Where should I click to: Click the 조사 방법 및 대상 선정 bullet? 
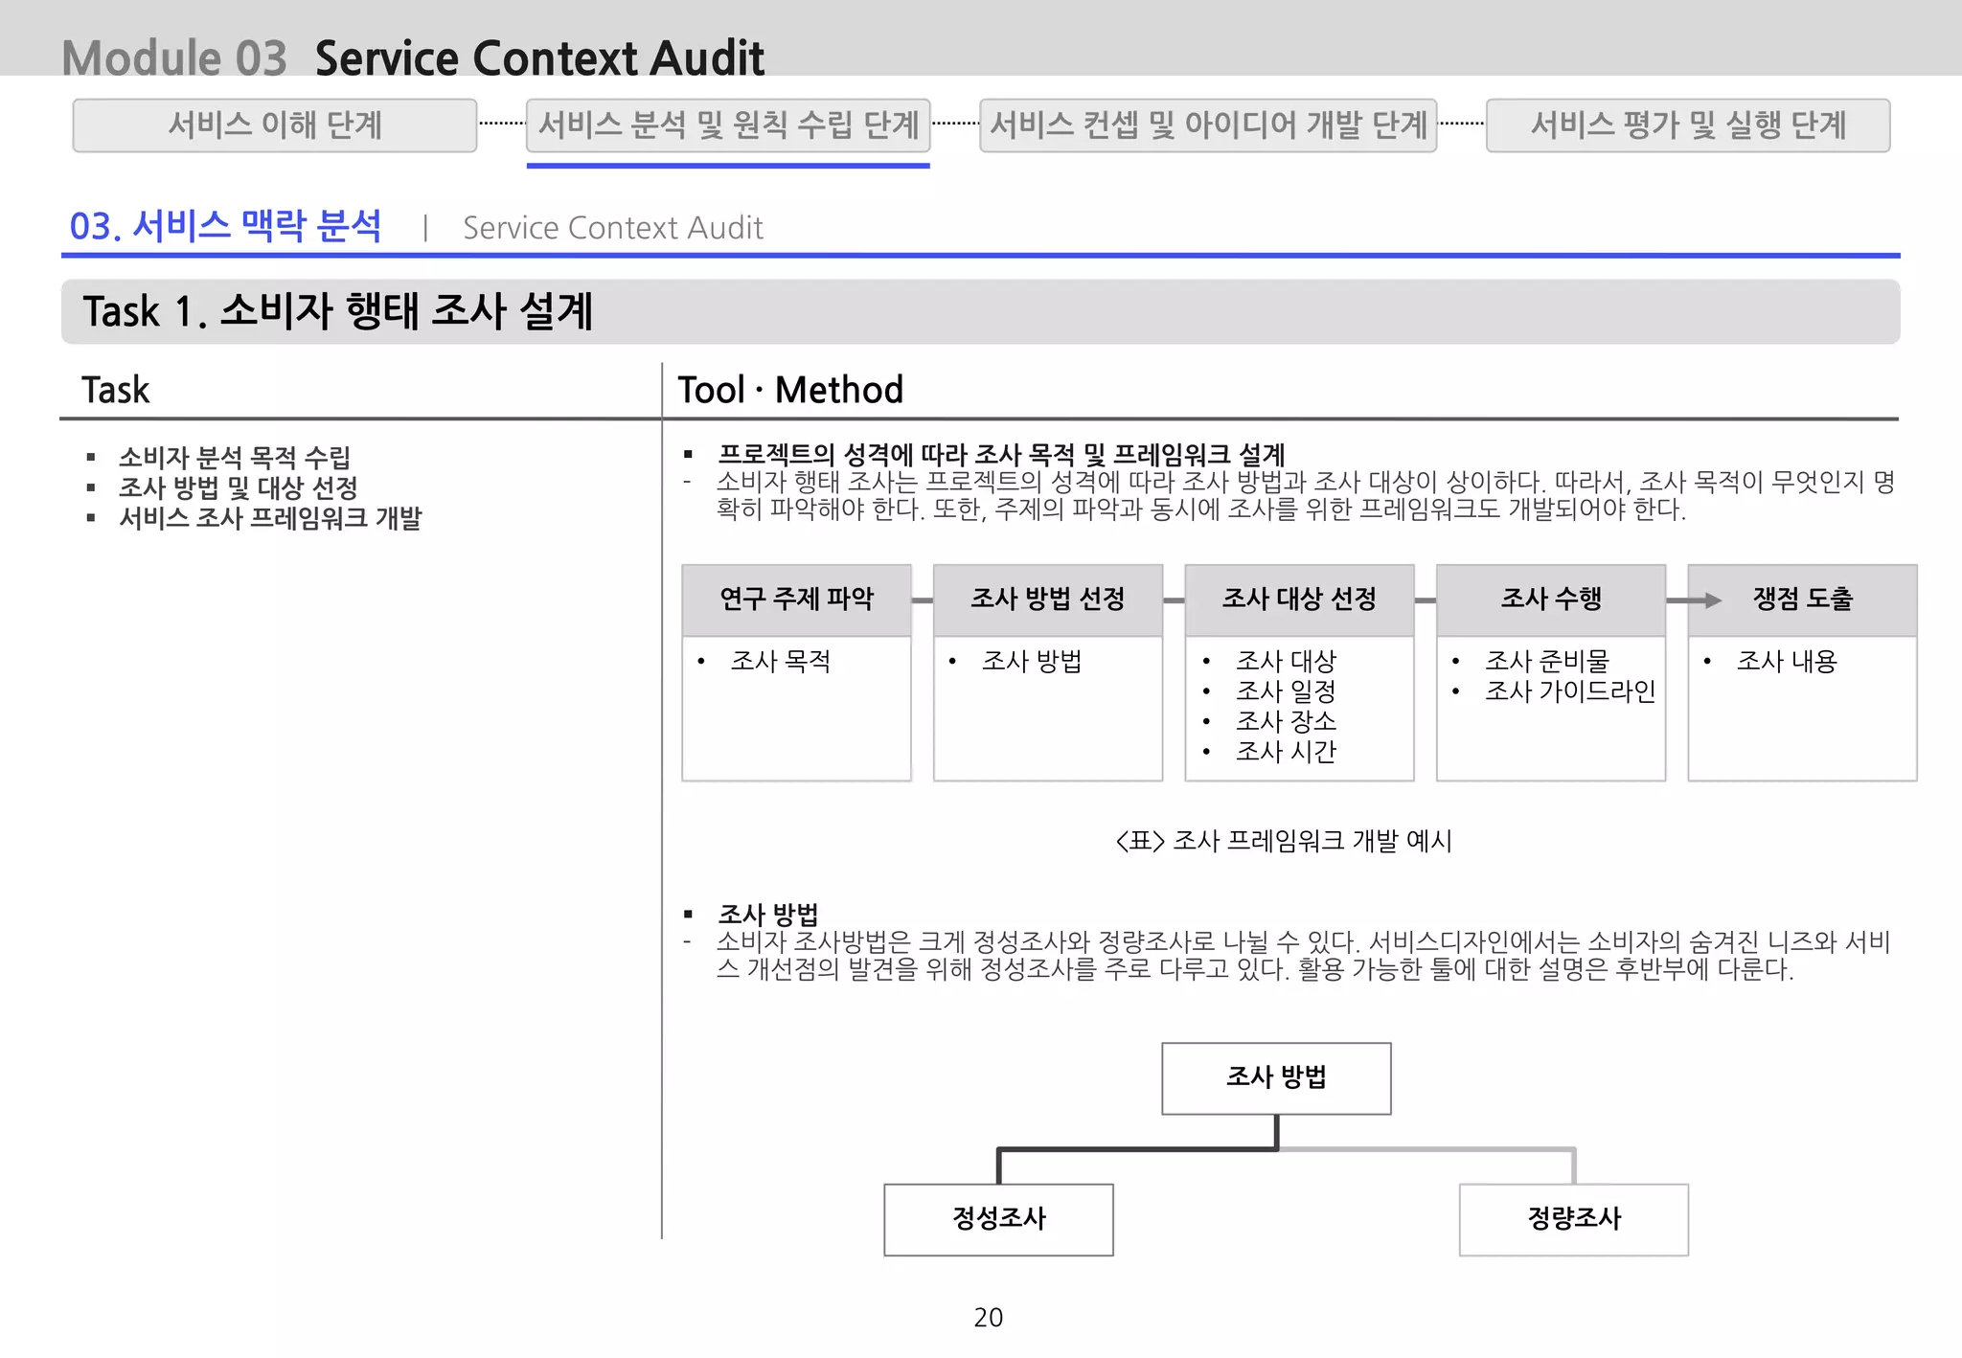(x=238, y=487)
